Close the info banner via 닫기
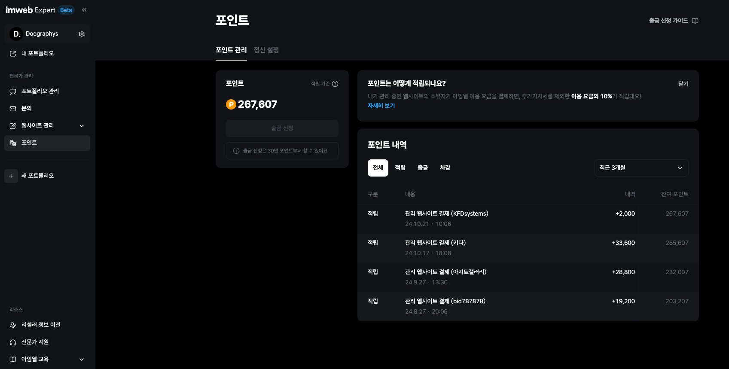 683,84
